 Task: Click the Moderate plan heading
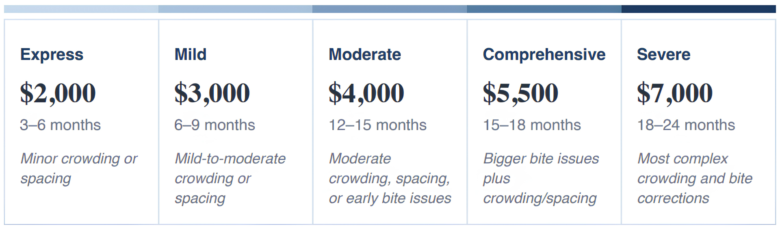pyautogui.click(x=365, y=54)
